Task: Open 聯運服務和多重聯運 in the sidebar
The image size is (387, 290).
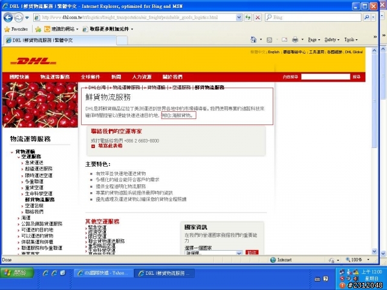Action: [42, 248]
